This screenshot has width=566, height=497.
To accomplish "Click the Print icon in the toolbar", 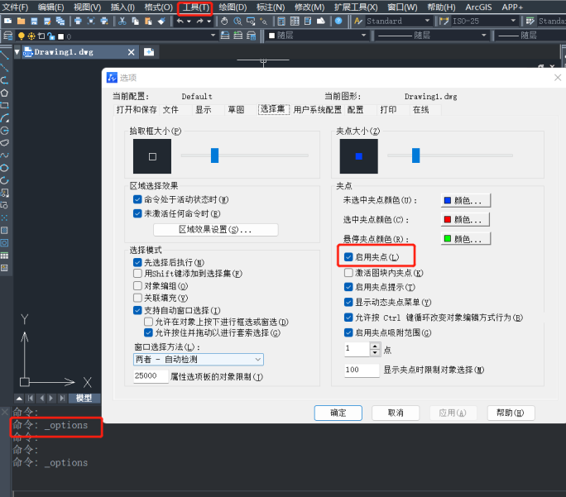I will pos(78,21).
